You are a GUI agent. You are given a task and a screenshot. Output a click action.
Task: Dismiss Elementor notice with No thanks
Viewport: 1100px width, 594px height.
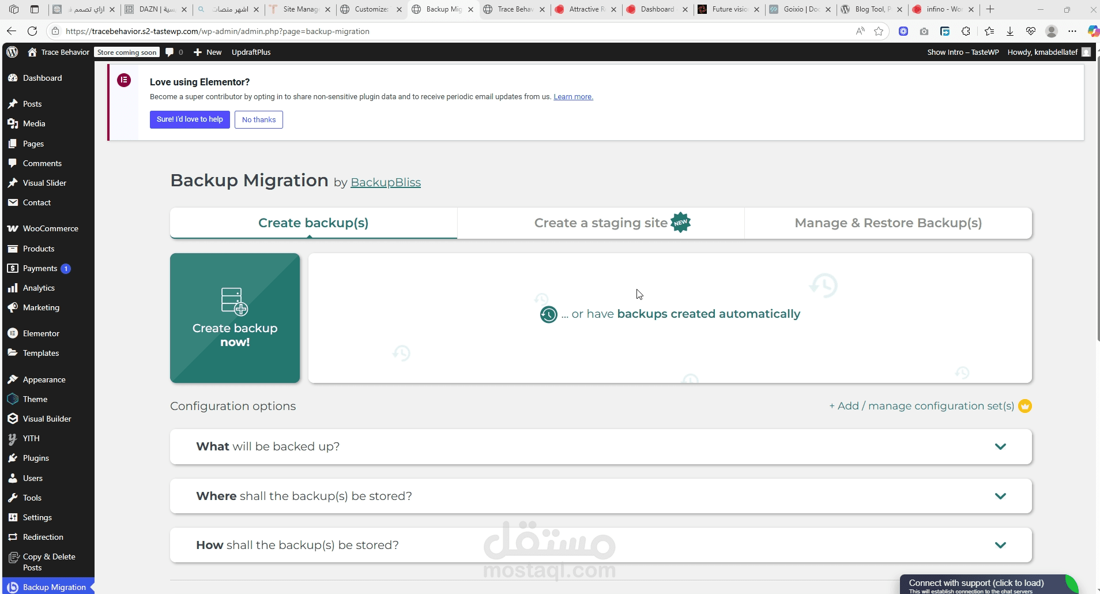click(259, 119)
